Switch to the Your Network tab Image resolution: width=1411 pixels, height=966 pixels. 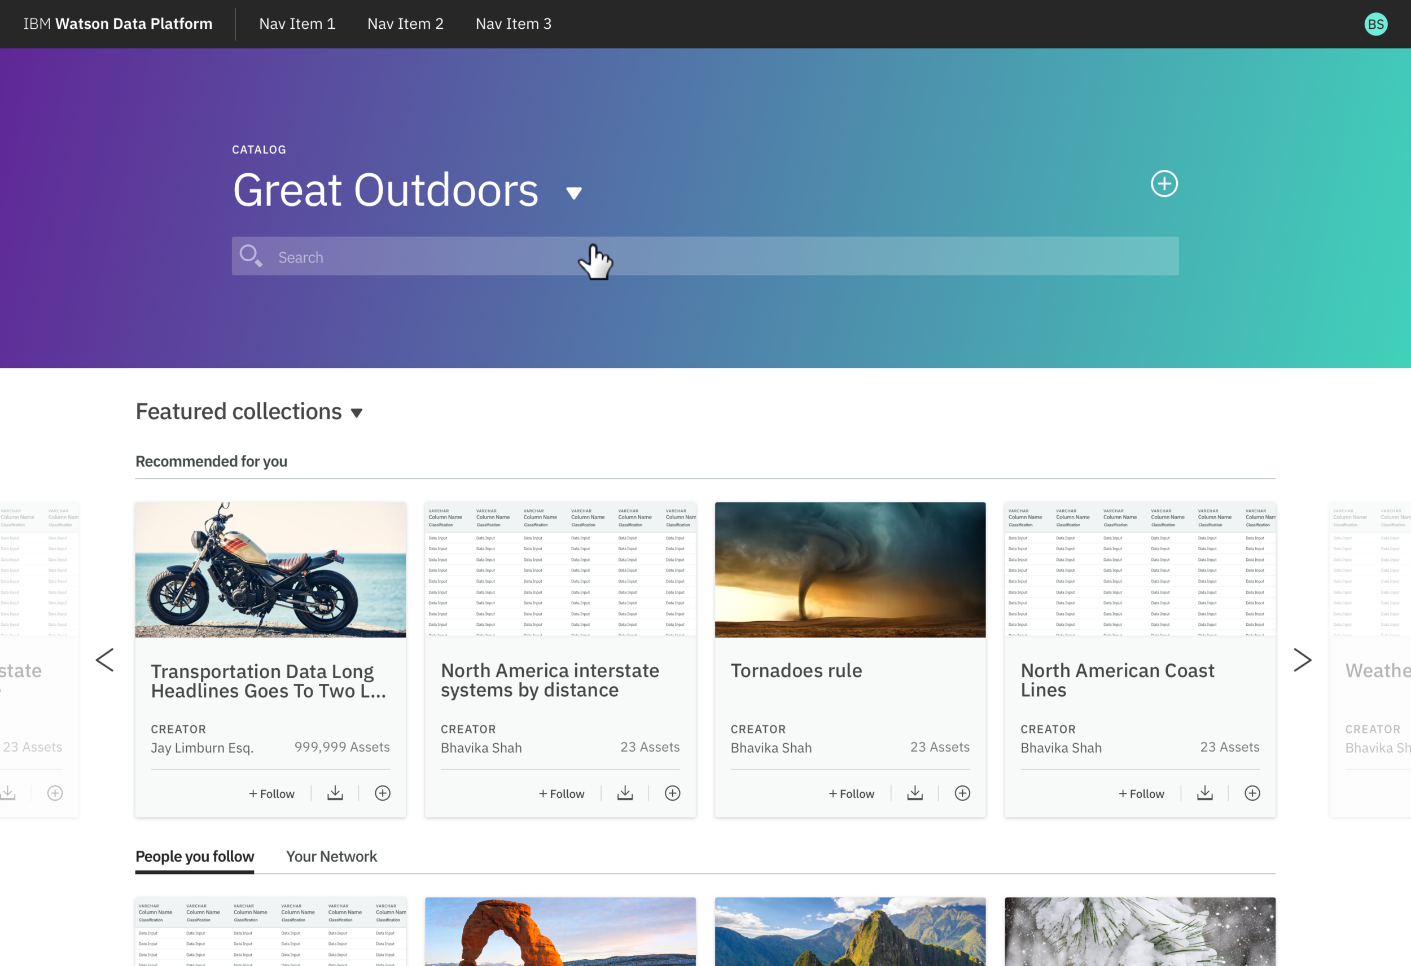(331, 856)
